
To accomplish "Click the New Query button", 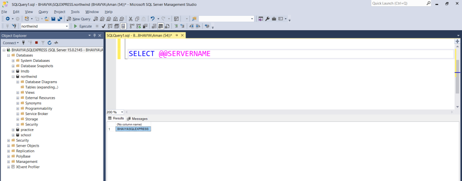I will coord(79,19).
